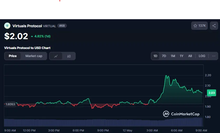Screen dimensions: 220x133
Task: Click the Virtuals Protocol name heading
Action: 27,26
